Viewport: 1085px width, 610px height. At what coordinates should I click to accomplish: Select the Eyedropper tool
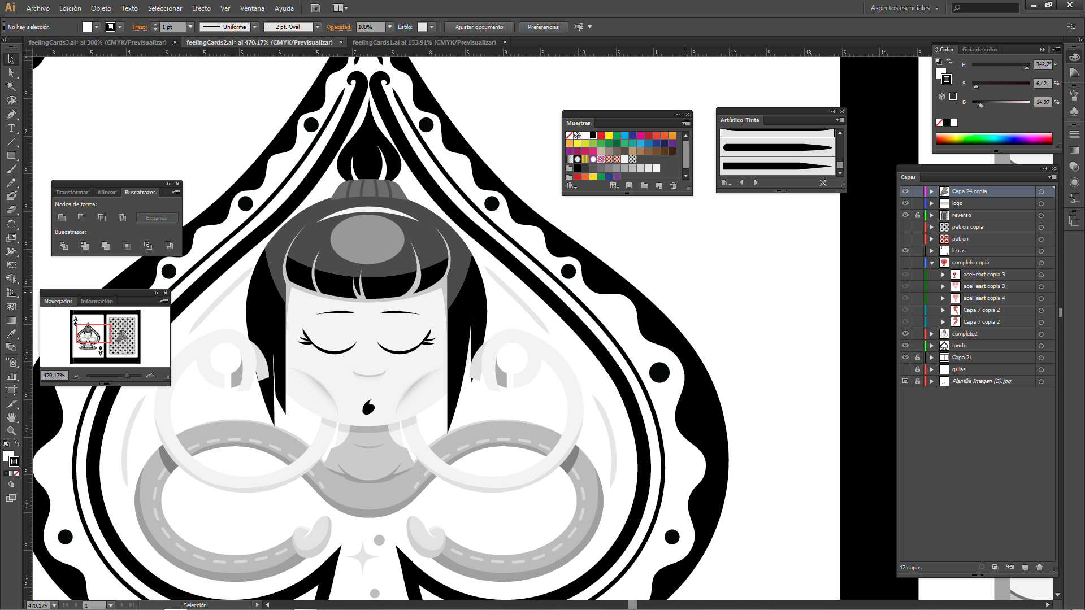click(11, 334)
